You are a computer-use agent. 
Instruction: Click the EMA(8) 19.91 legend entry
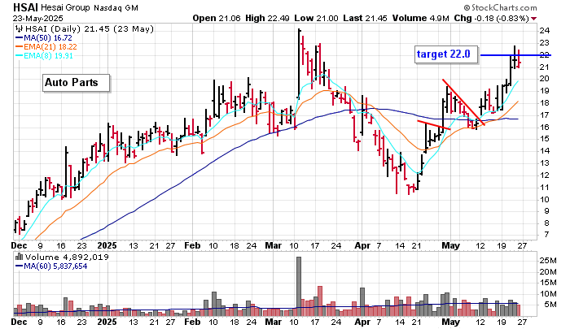click(44, 56)
